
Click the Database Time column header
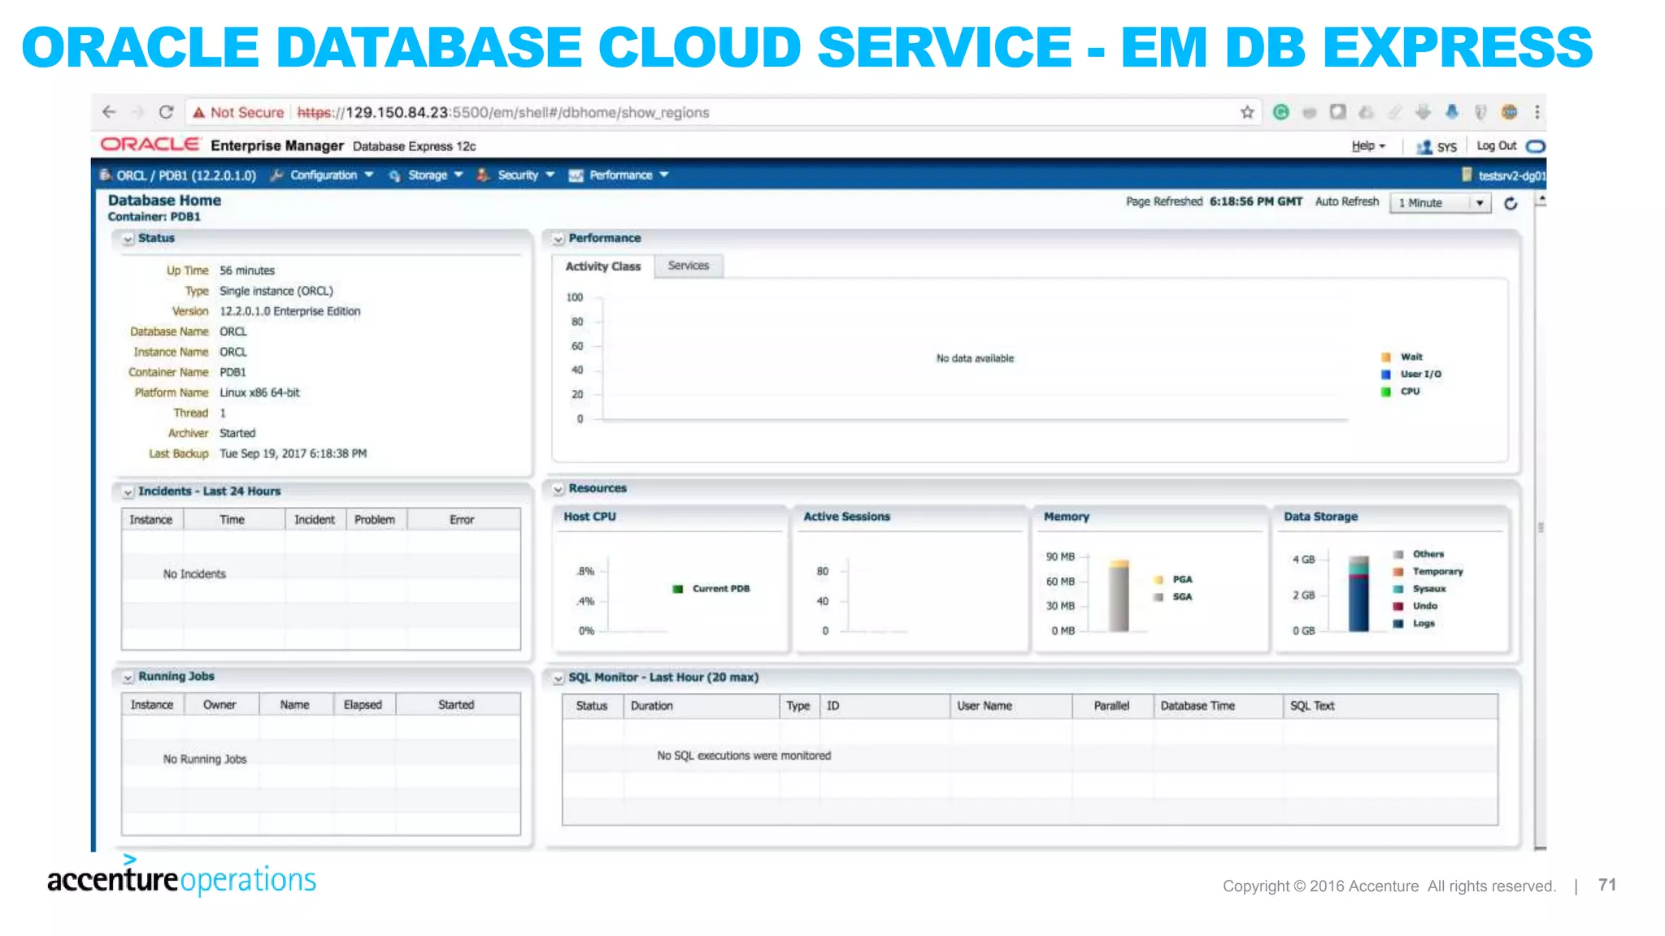[x=1217, y=706]
